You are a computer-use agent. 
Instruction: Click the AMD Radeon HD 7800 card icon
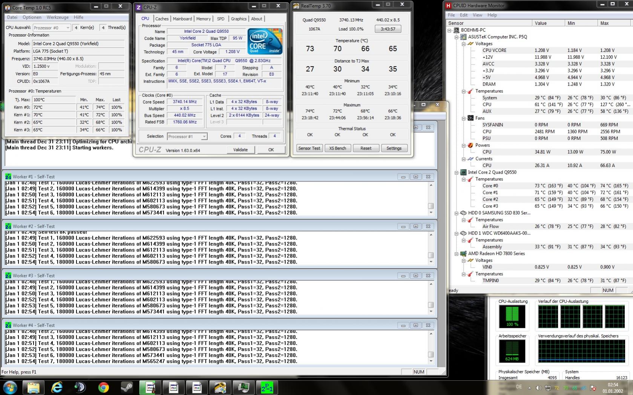point(463,254)
